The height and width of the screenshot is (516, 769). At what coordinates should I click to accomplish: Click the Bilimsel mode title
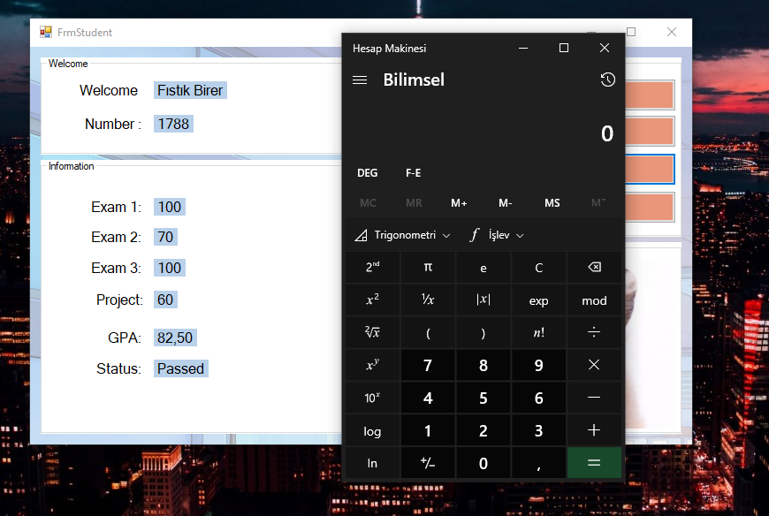pyautogui.click(x=414, y=80)
